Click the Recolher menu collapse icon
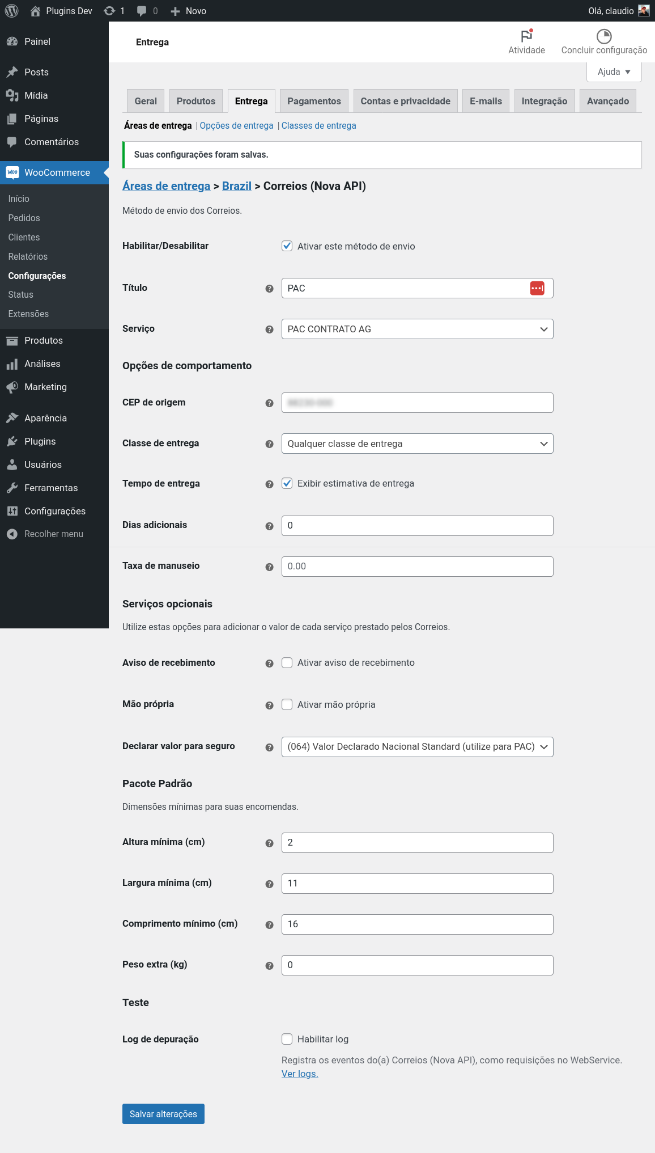 12,534
